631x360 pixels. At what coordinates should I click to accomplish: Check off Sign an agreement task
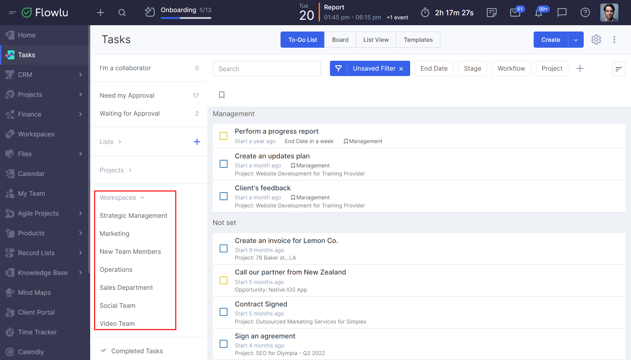point(224,344)
